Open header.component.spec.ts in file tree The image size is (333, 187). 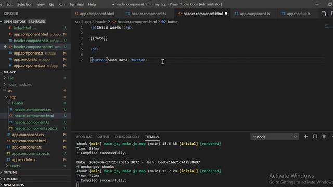pyautogui.click(x=36, y=128)
